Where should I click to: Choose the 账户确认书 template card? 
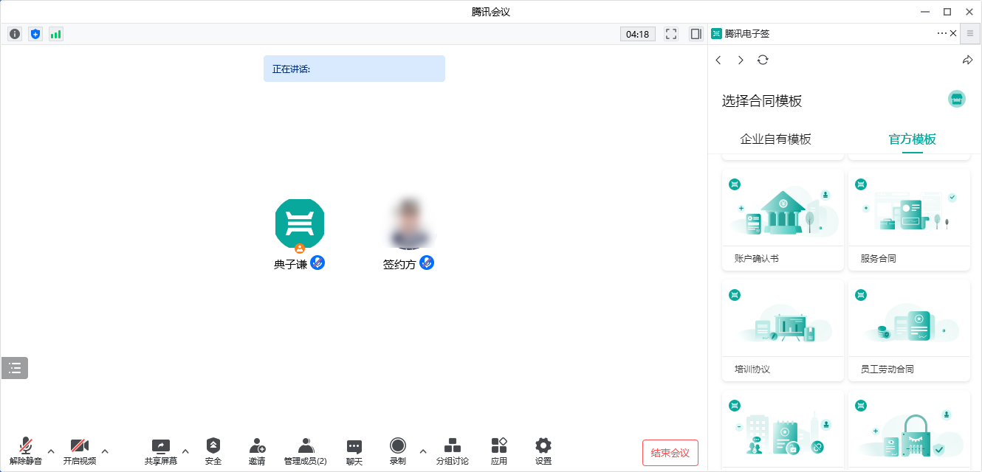tap(783, 220)
